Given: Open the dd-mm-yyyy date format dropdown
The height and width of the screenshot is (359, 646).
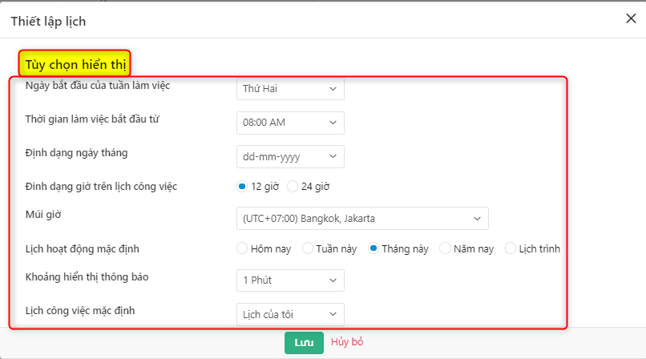Looking at the screenshot, I should click(x=290, y=156).
